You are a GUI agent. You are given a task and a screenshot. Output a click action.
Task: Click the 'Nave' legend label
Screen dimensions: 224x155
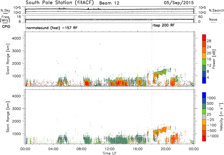213,19
